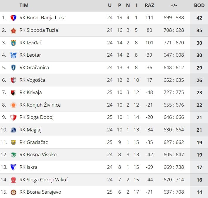The height and width of the screenshot is (198, 208).
Task: Click the RK Leotar blue logo
Action: 13,55
